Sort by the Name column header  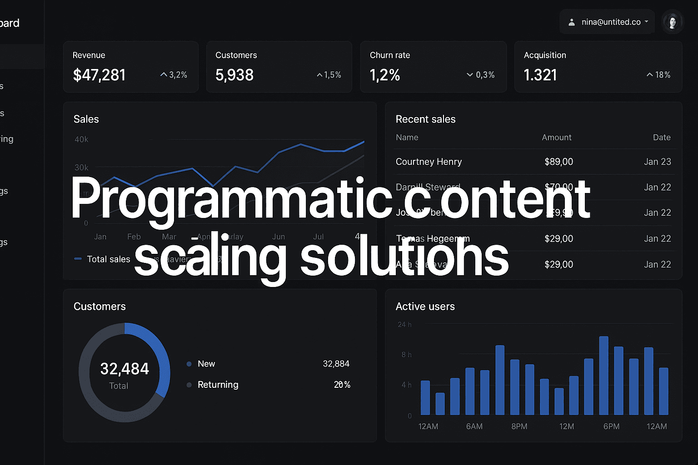click(x=407, y=137)
